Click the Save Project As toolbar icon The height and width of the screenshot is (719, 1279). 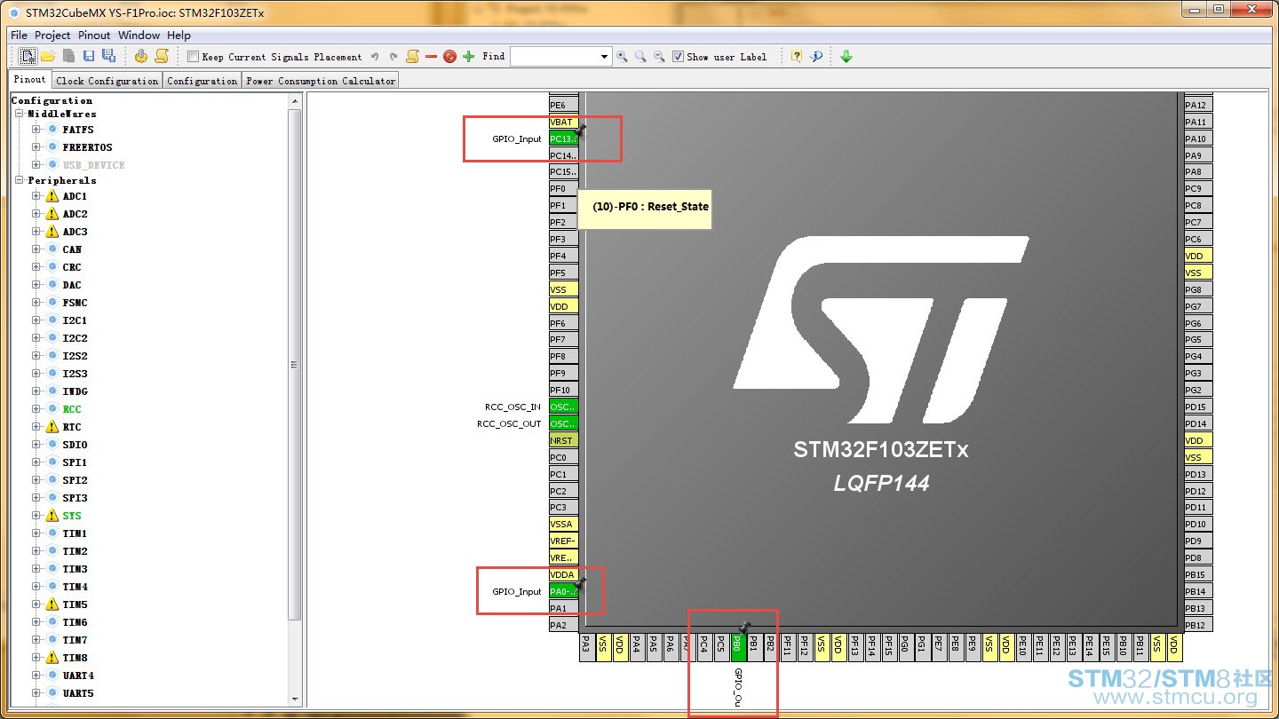pos(108,56)
